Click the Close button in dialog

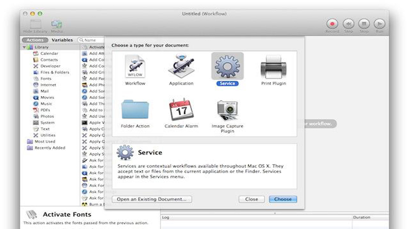click(x=251, y=199)
